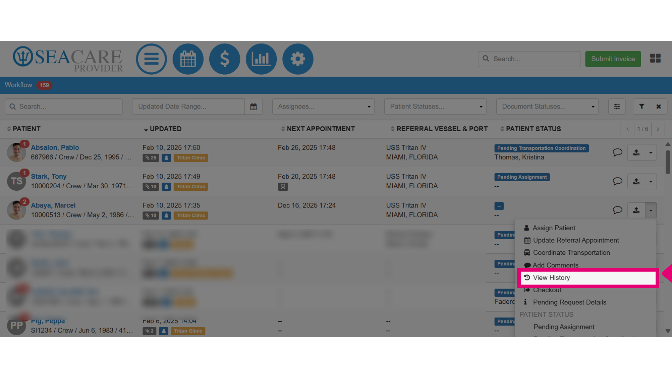The height and width of the screenshot is (378, 672).
Task: Click the Submit Invoice button
Action: 613,59
